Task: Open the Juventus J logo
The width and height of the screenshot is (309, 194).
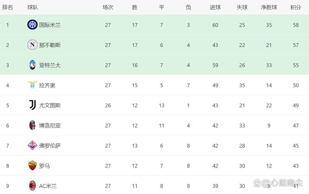Action: pyautogui.click(x=32, y=105)
